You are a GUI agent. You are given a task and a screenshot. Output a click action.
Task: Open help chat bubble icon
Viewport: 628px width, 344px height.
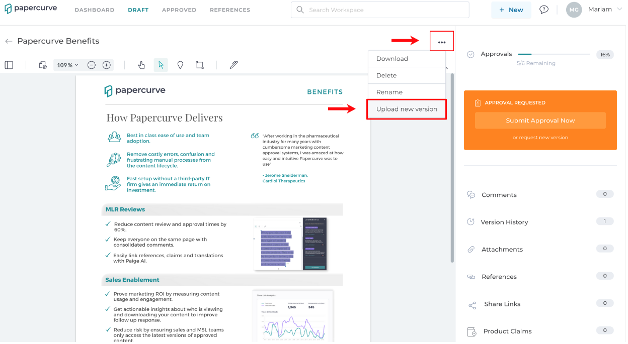[x=544, y=10]
